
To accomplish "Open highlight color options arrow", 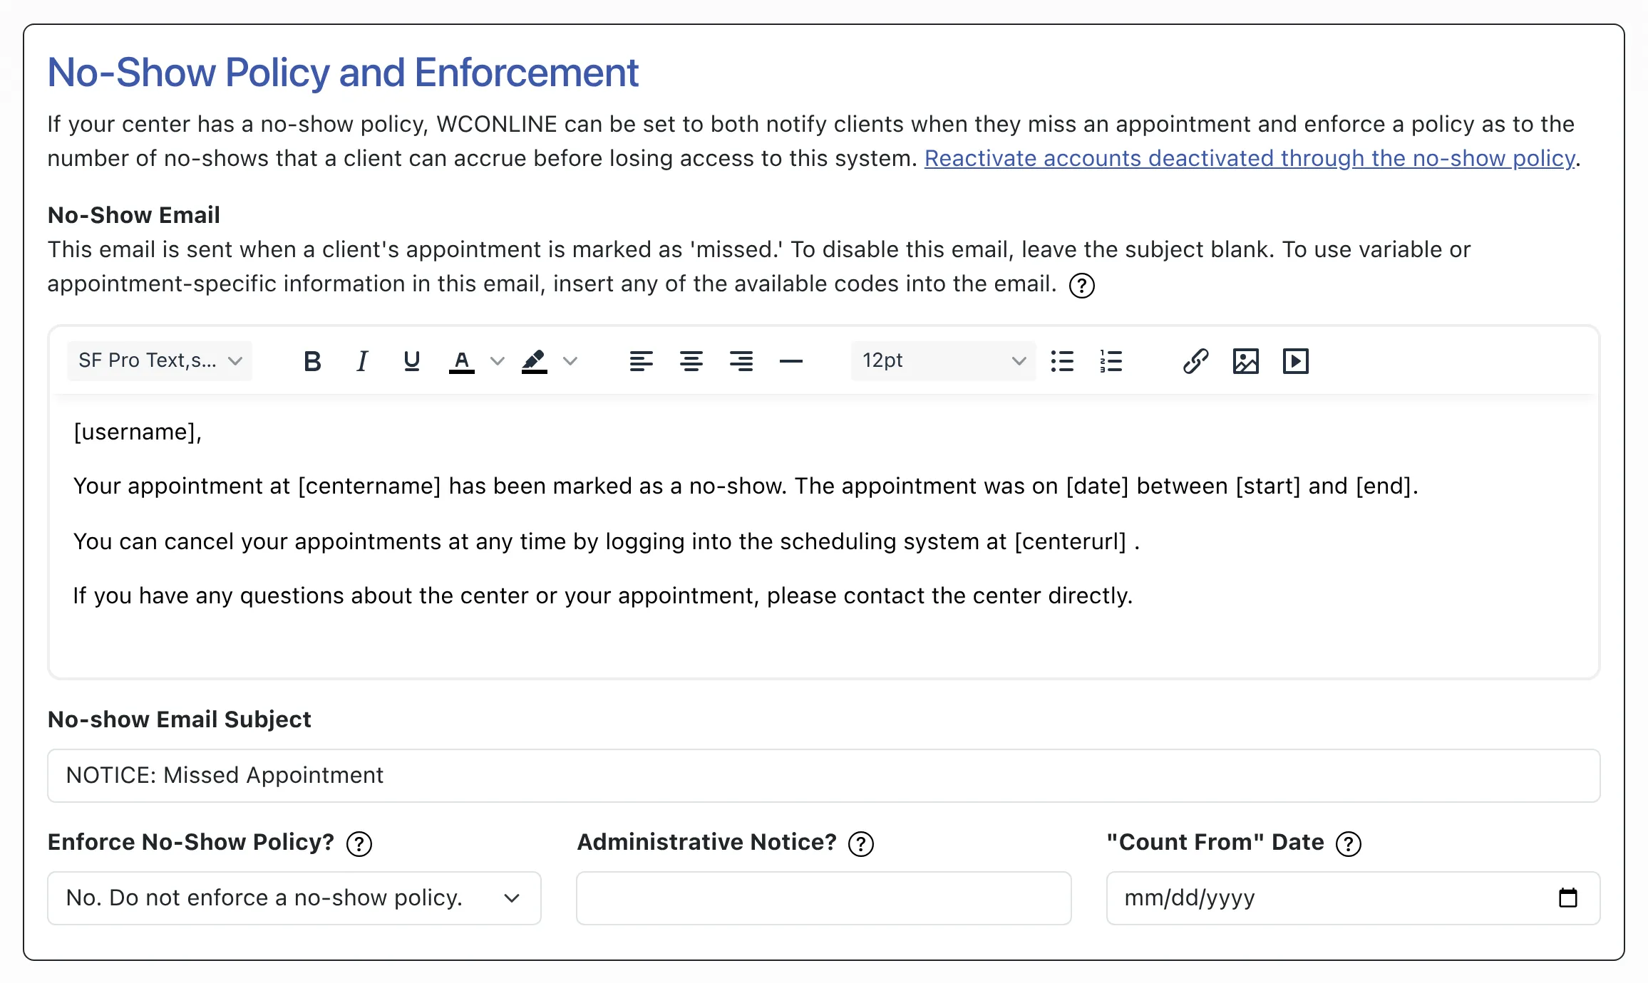I will 570,361.
